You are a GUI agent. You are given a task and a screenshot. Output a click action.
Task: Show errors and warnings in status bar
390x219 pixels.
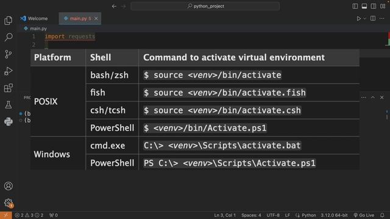(29, 215)
